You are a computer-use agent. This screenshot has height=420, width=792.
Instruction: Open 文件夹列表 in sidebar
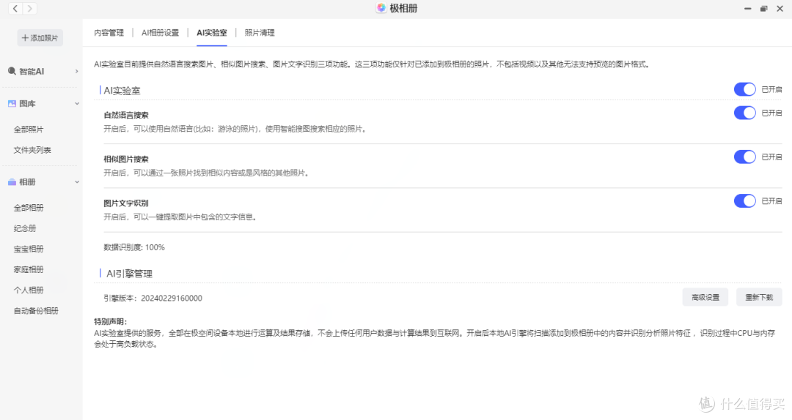(32, 150)
